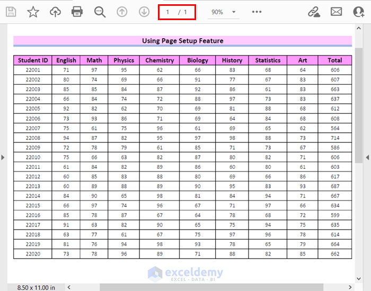Image resolution: width=371 pixels, height=291 pixels.
Task: Go to next page arrow icon
Action: [144, 12]
